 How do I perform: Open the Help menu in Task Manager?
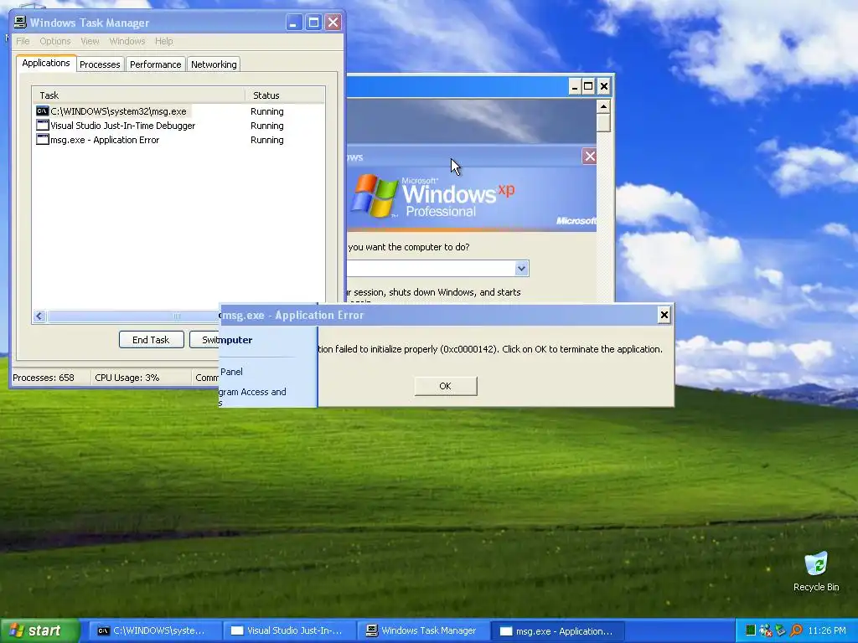pyautogui.click(x=163, y=41)
